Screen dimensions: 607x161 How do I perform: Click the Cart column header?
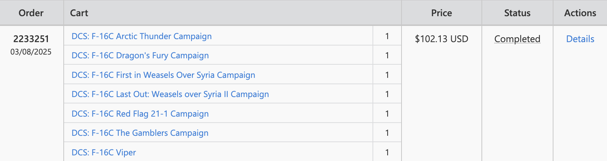[x=79, y=13]
